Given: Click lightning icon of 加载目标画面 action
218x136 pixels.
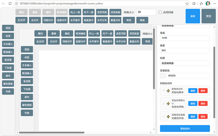Looking at the screenshot, I should point(168,117).
